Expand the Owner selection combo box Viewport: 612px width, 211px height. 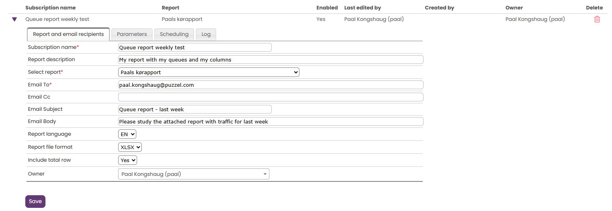(194, 174)
